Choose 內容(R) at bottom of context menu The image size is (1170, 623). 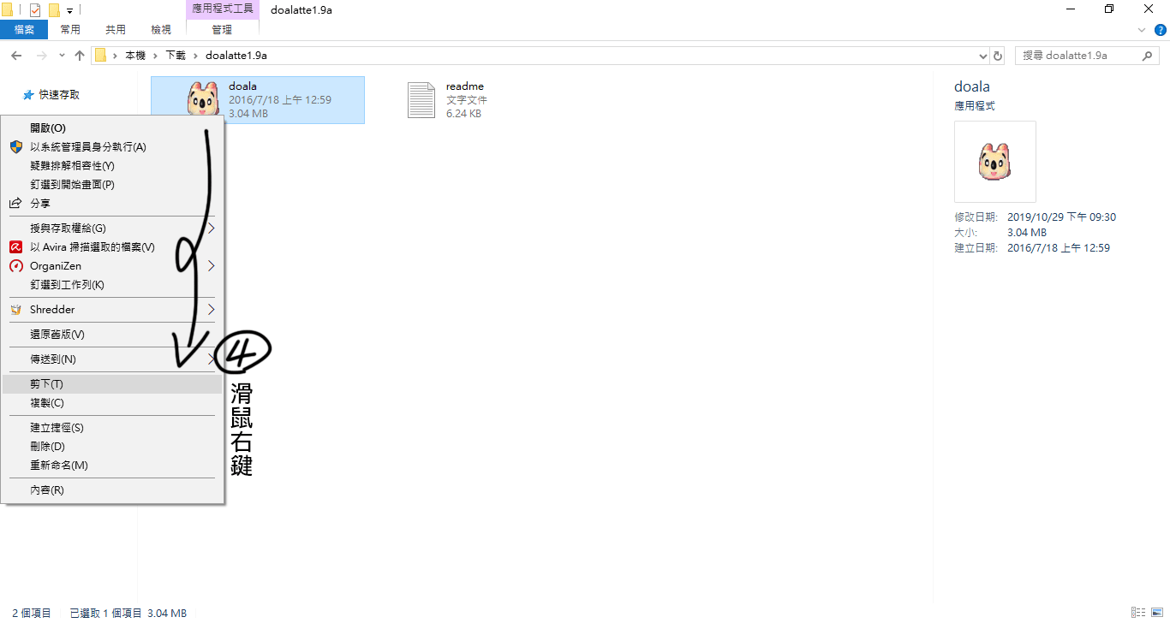point(46,490)
